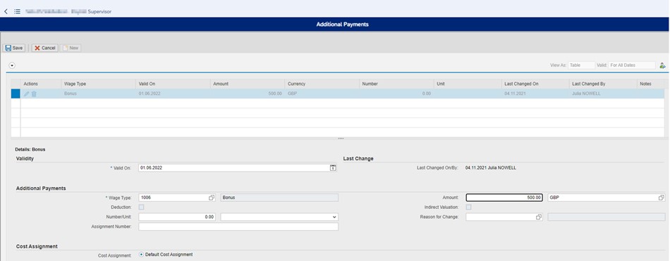Click the trash delete icon in Bonus row

[34, 94]
